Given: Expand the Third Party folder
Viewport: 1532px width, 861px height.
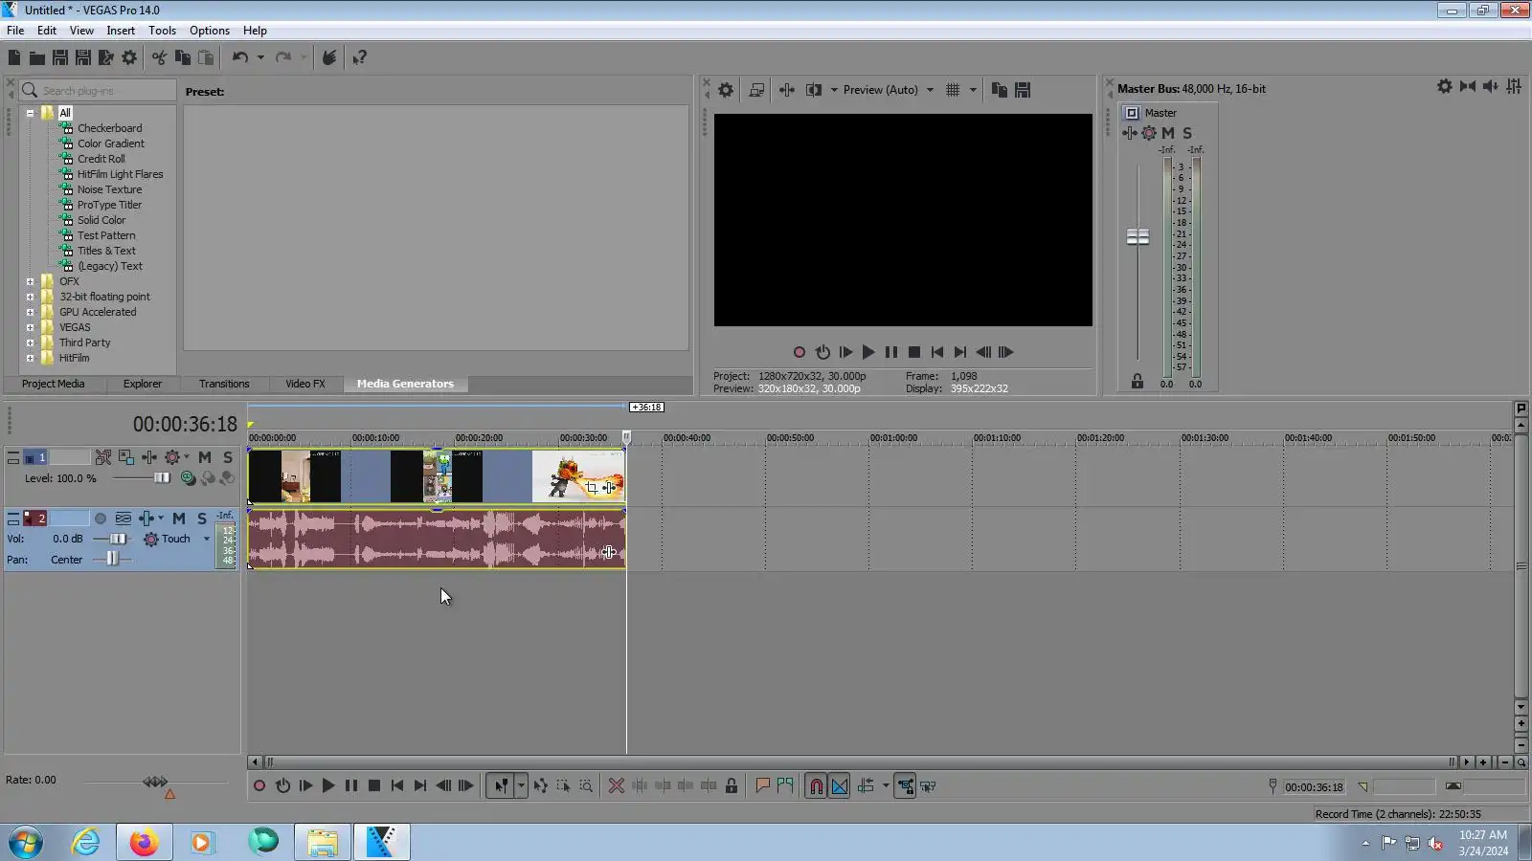Looking at the screenshot, I should pos(30,342).
